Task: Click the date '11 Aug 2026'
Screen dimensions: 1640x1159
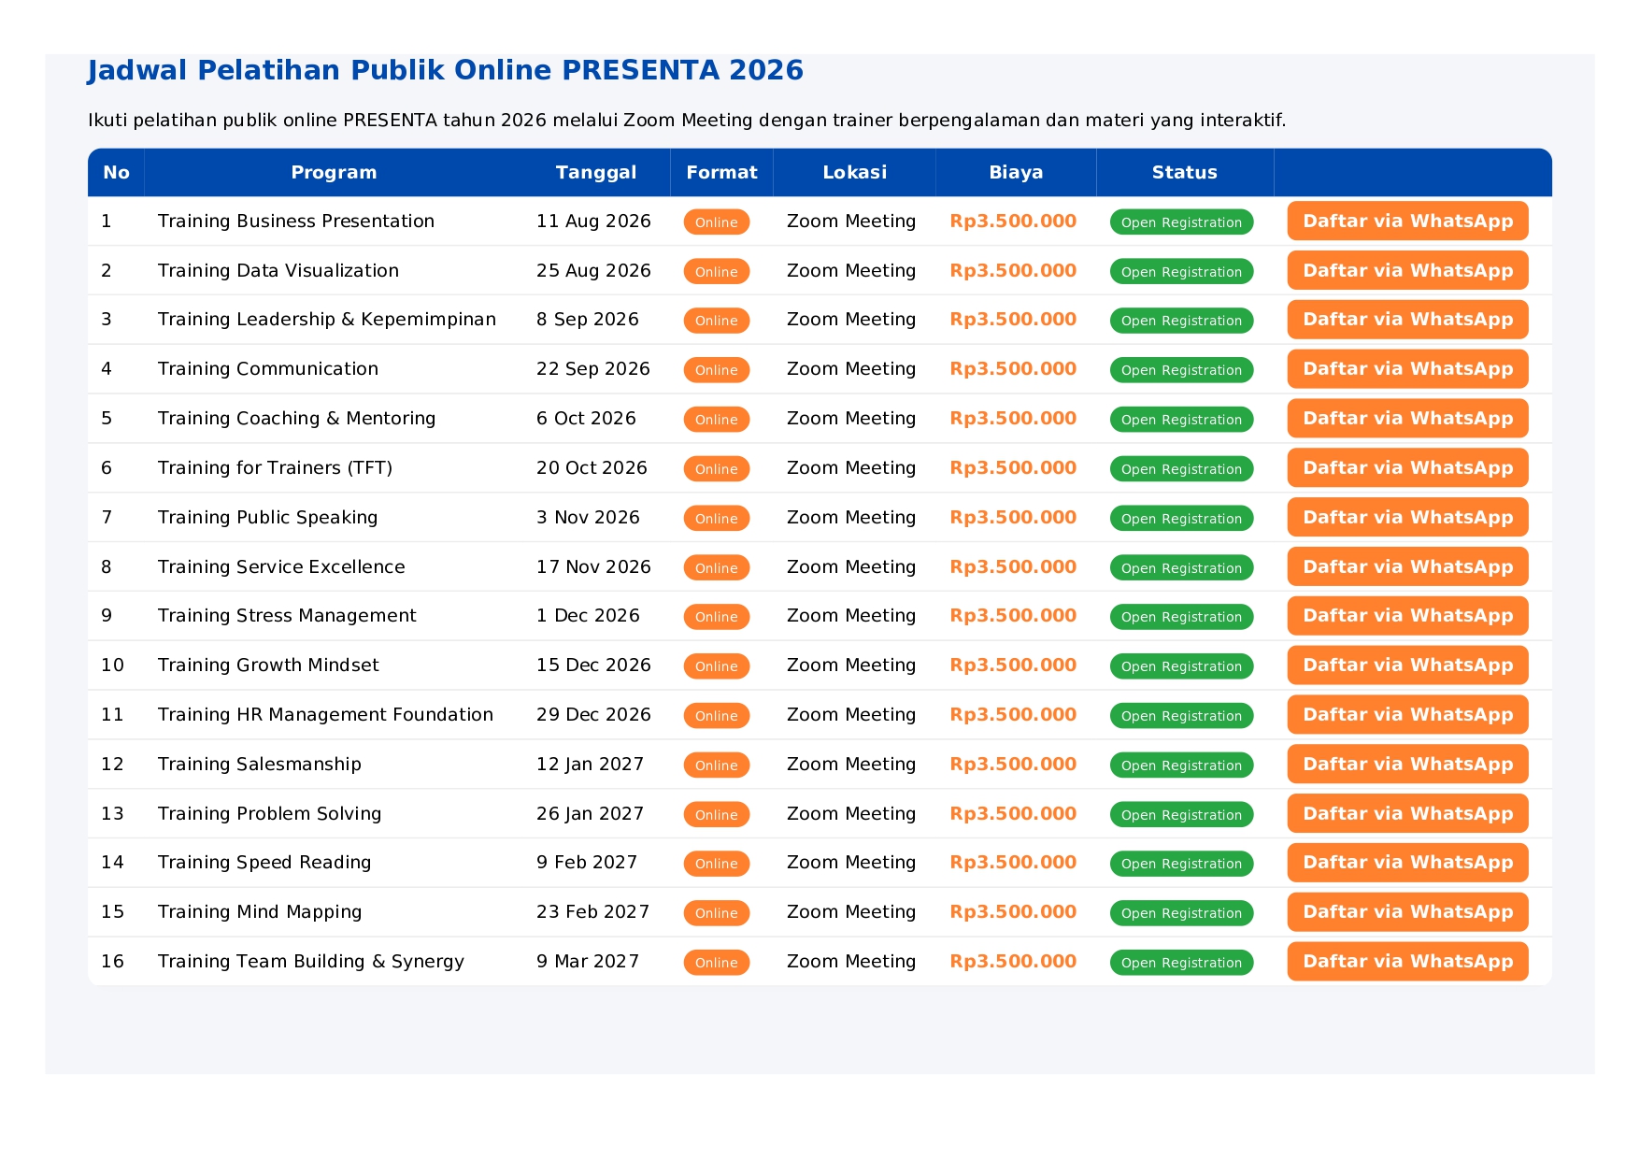Action: (593, 222)
